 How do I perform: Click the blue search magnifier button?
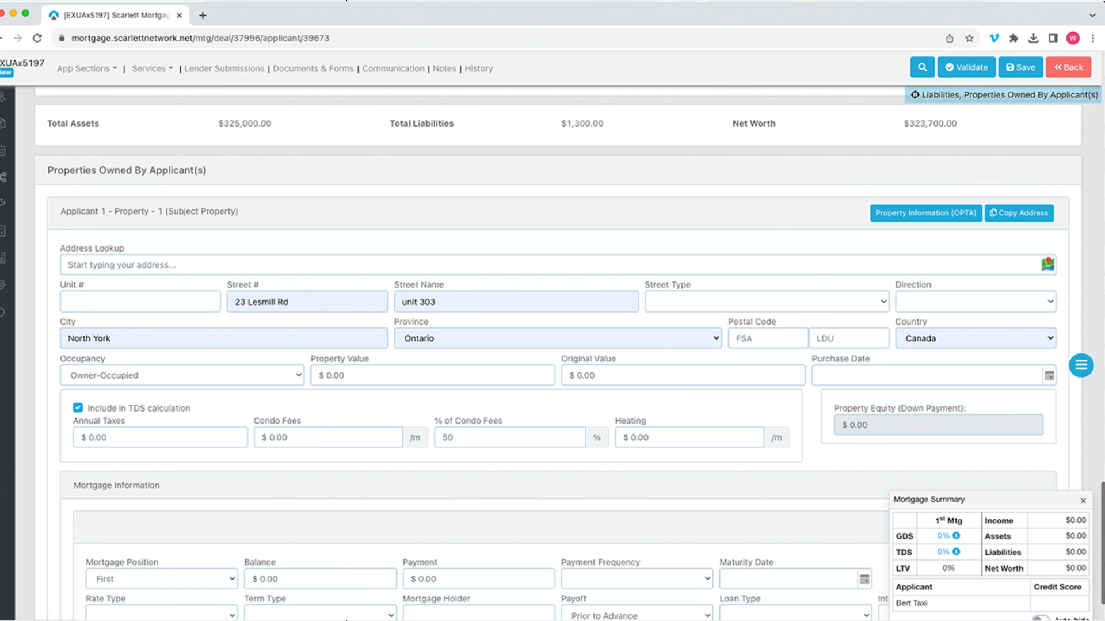pyautogui.click(x=922, y=67)
